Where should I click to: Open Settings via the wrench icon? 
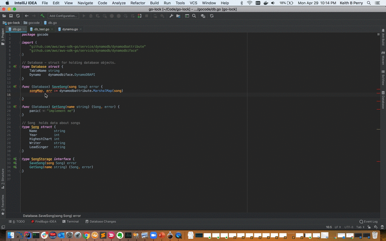[171, 16]
